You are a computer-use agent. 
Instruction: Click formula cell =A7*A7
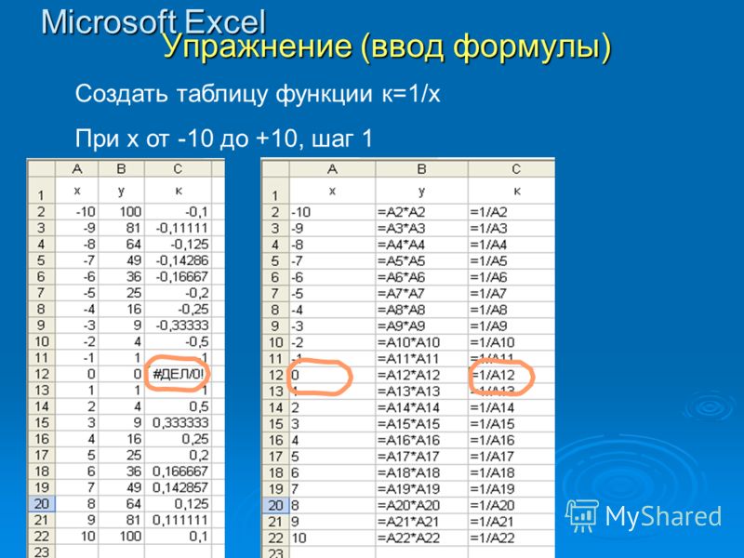(x=422, y=293)
